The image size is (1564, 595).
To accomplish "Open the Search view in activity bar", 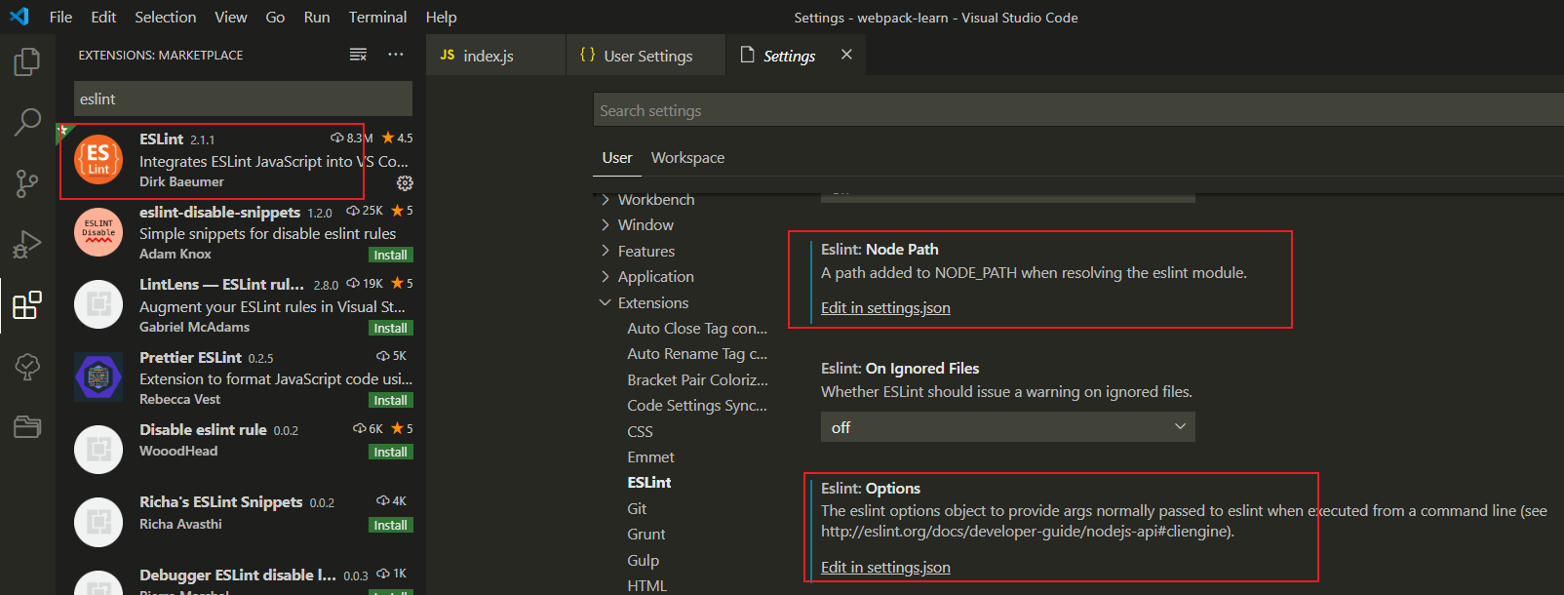I will (x=27, y=122).
